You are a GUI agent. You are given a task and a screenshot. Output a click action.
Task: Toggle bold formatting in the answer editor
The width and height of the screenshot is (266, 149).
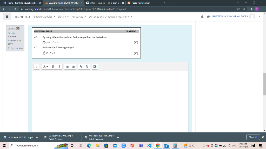click(53, 66)
